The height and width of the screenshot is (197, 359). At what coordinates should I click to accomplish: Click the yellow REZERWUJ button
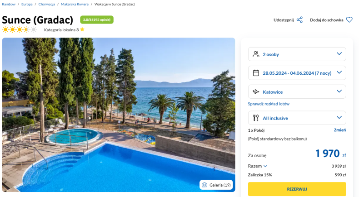click(297, 189)
